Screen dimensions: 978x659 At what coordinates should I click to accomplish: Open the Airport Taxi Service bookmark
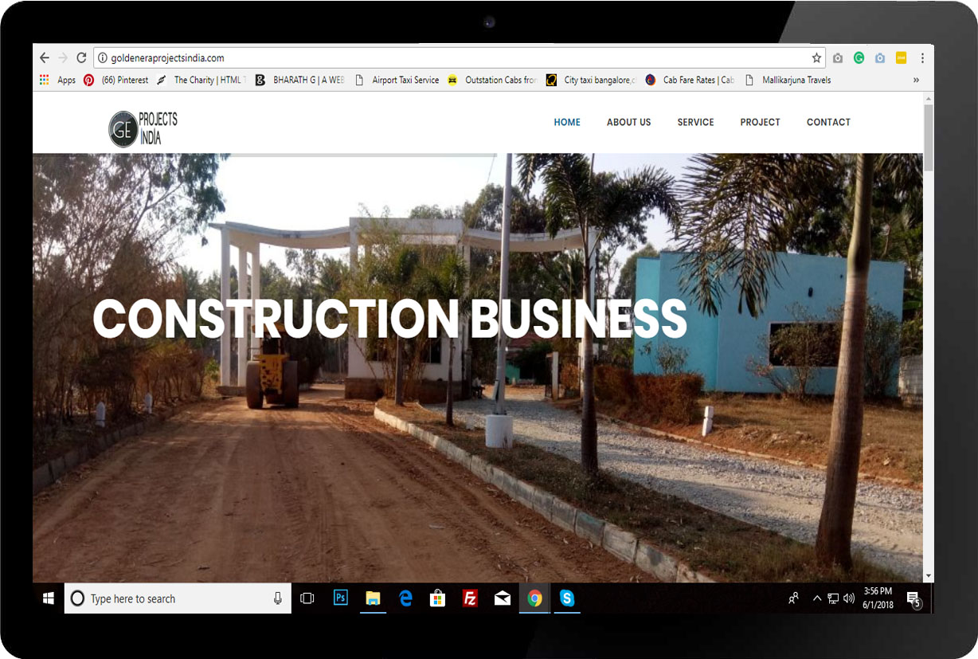(397, 80)
